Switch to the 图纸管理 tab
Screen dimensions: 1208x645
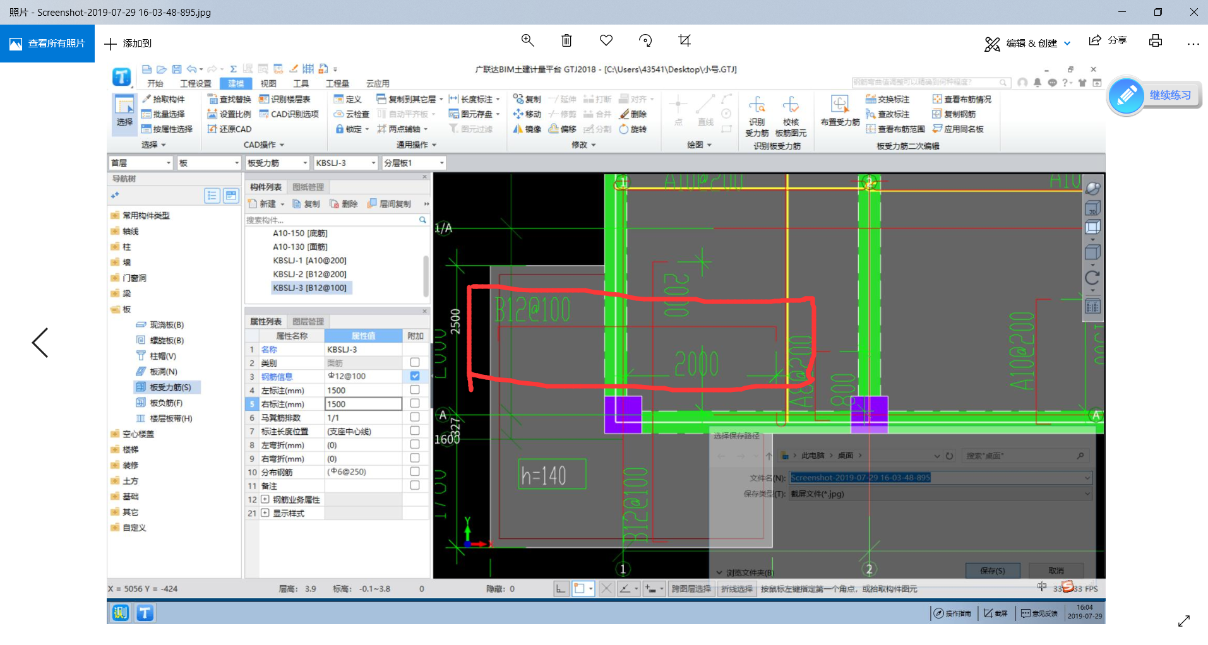point(308,187)
